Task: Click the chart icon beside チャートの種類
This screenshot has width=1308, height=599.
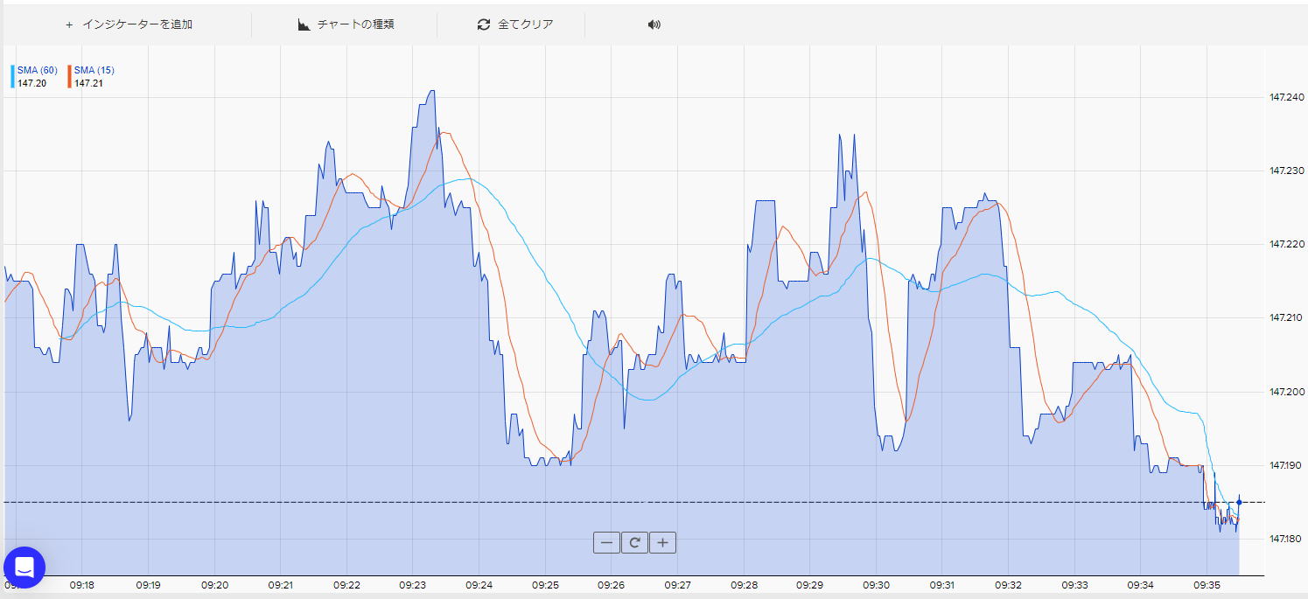Action: [x=304, y=24]
